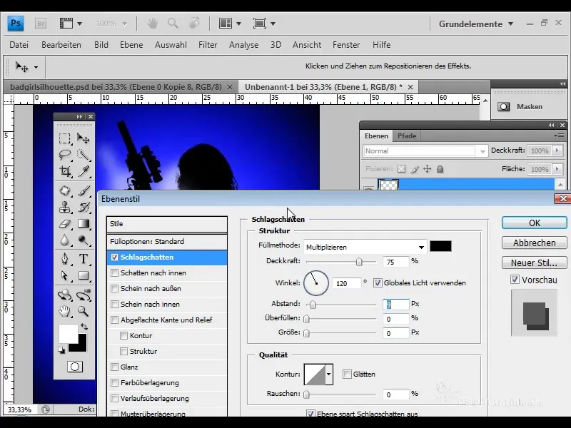The width and height of the screenshot is (571, 428).
Task: Select the Hand tool in toolbox
Action: tap(65, 311)
